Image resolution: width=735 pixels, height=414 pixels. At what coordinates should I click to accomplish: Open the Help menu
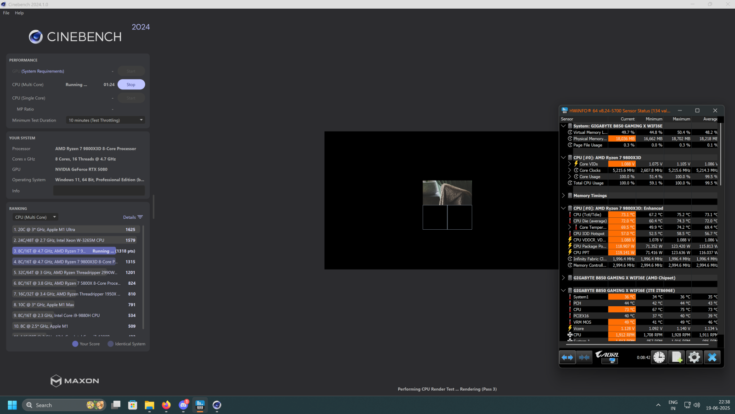pos(19,13)
